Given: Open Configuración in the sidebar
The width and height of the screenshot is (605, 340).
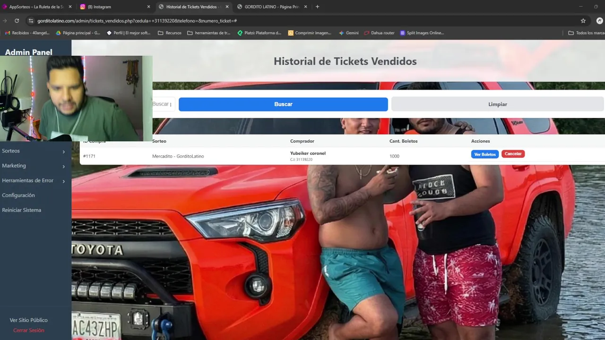Looking at the screenshot, I should coord(18,195).
